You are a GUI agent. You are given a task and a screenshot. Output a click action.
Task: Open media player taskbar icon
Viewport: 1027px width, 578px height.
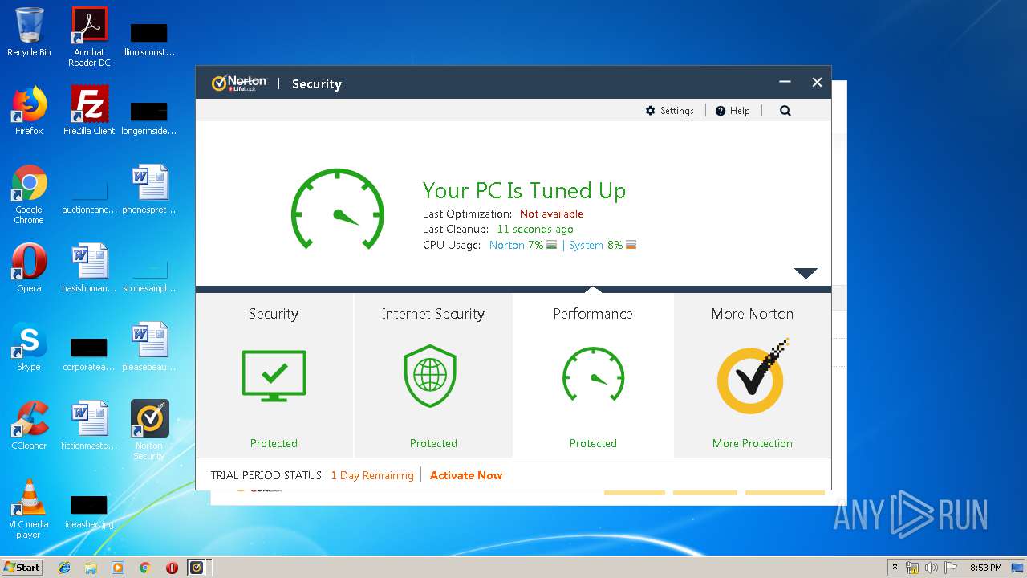coord(118,568)
